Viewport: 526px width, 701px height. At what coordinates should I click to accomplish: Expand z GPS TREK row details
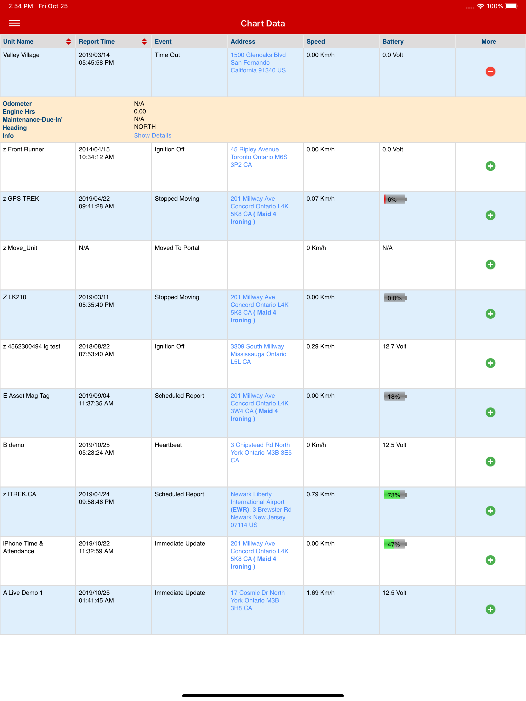point(490,216)
